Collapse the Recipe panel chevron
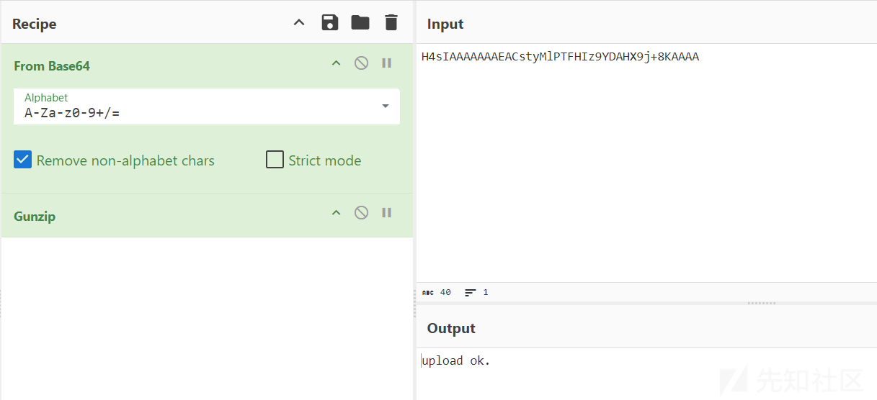 [x=299, y=22]
